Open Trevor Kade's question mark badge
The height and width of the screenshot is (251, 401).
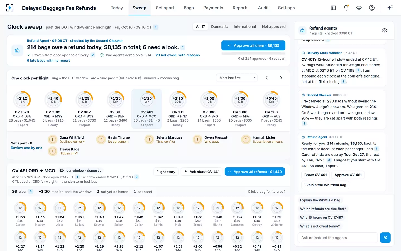coord(53,151)
